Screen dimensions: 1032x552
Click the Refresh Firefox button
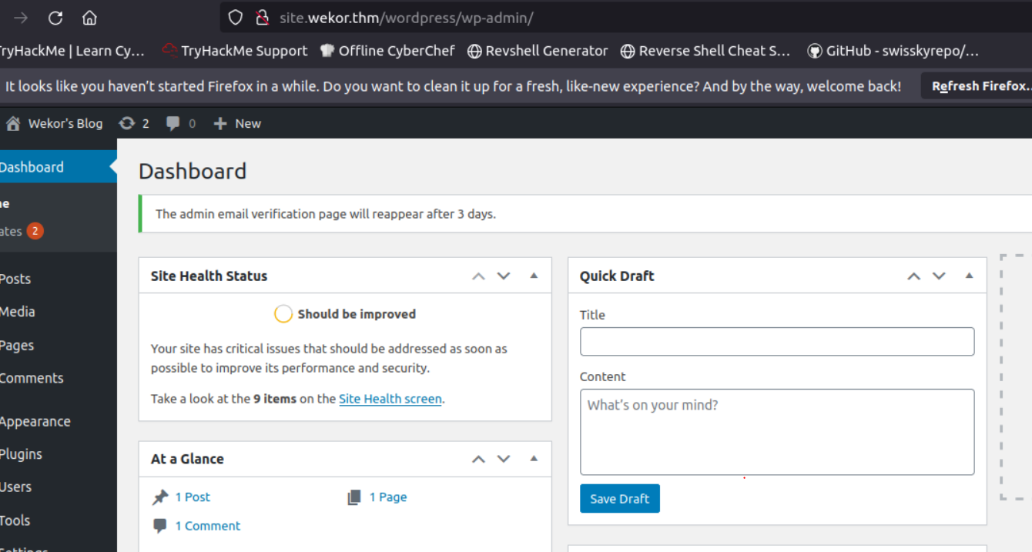(980, 86)
